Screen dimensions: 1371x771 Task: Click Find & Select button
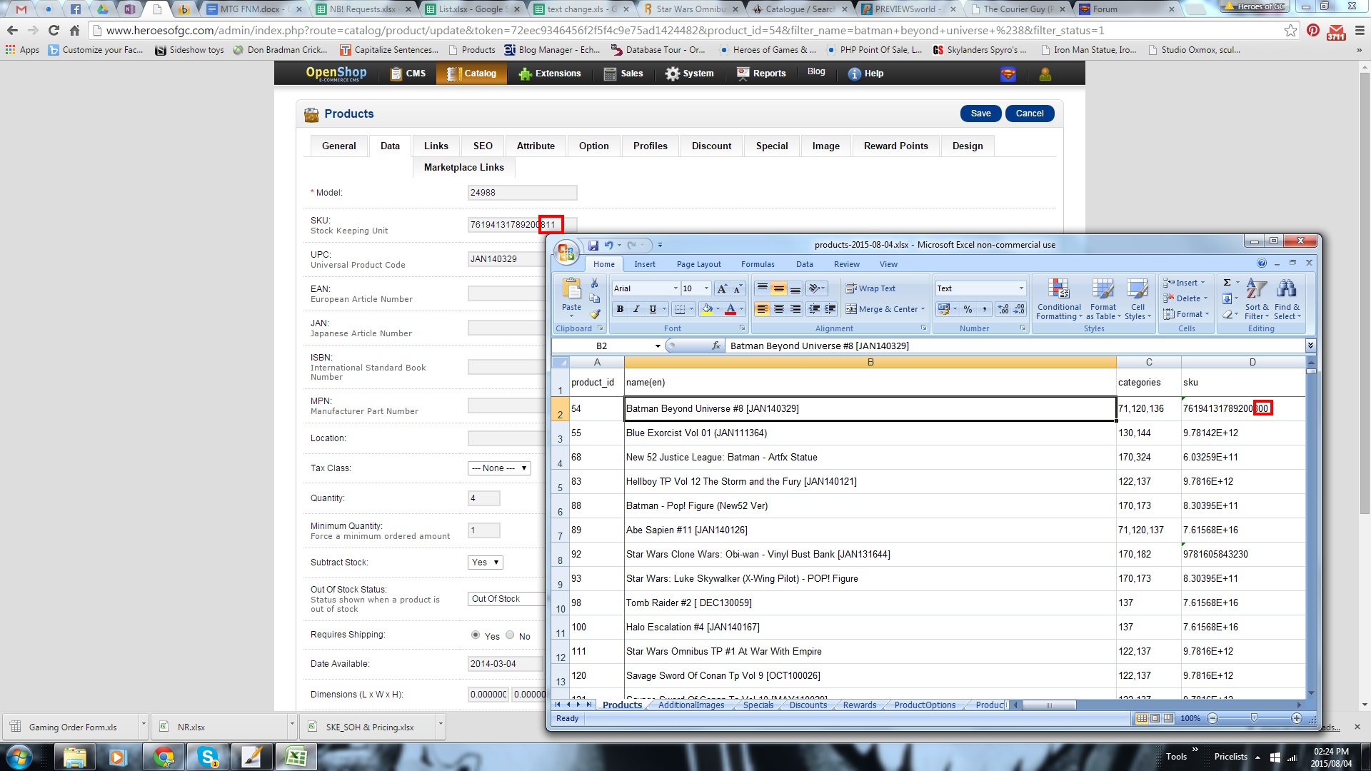pos(1287,299)
